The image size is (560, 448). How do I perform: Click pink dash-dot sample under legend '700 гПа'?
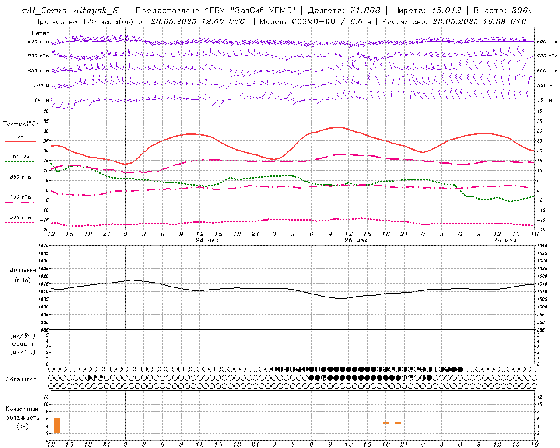19,203
